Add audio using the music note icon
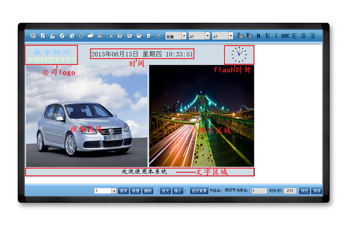Viewport: 352px width, 229px height. 43,36
